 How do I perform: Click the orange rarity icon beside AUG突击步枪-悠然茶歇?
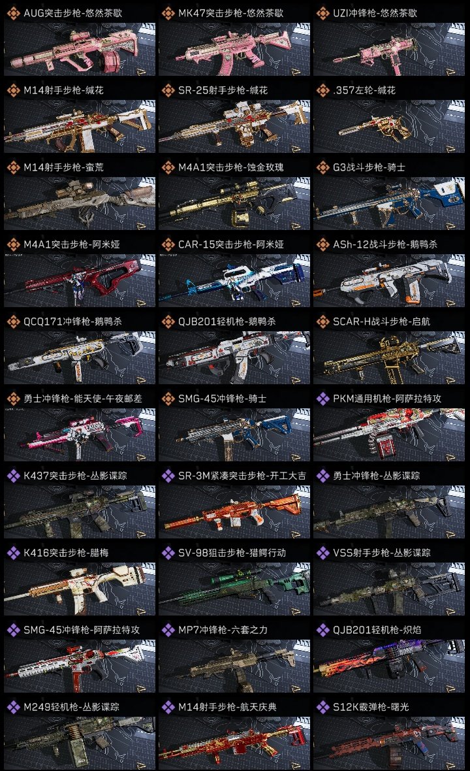click(x=13, y=13)
